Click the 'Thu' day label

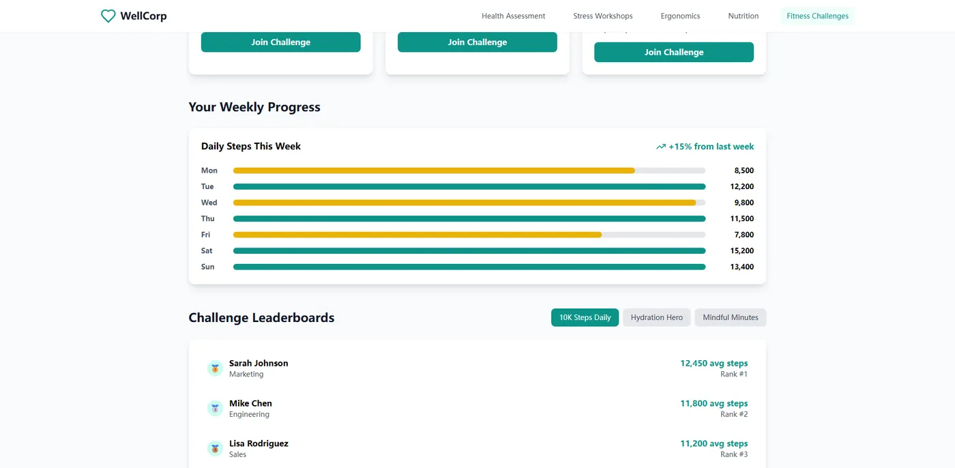[x=208, y=218]
